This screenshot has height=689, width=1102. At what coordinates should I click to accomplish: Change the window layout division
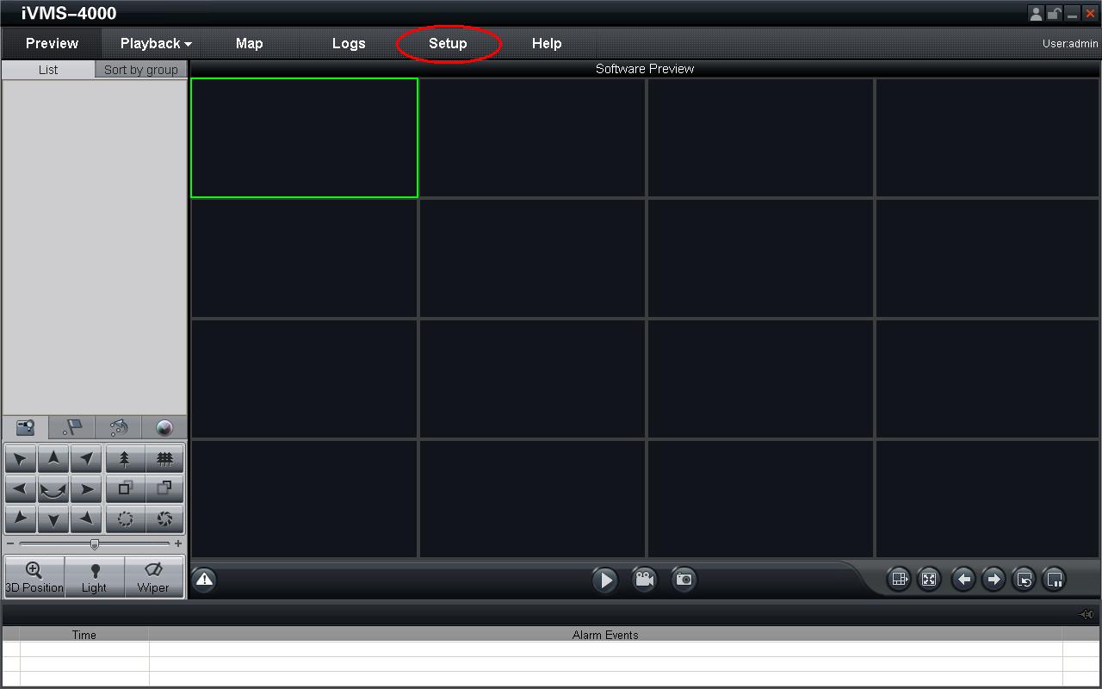[x=899, y=580]
